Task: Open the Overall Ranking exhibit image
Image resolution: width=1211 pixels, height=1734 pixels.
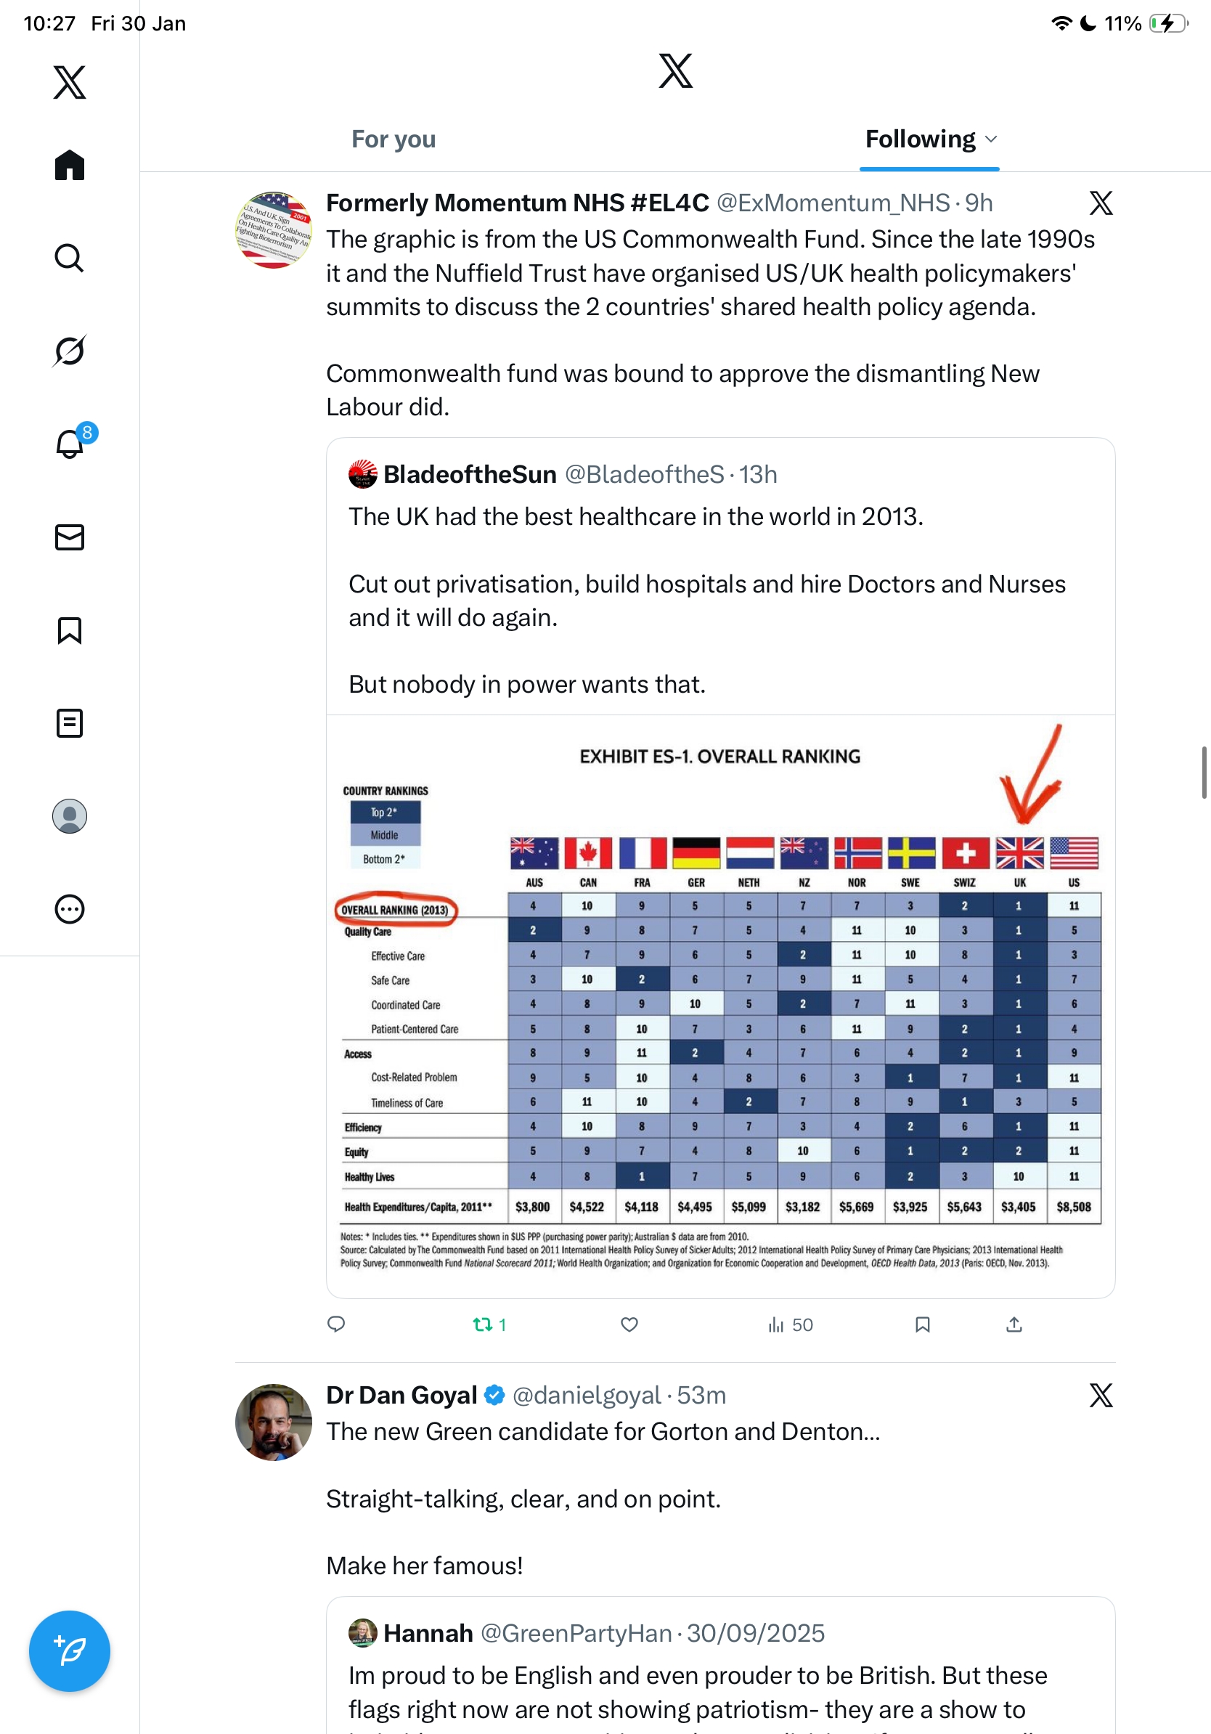Action: 720,1006
